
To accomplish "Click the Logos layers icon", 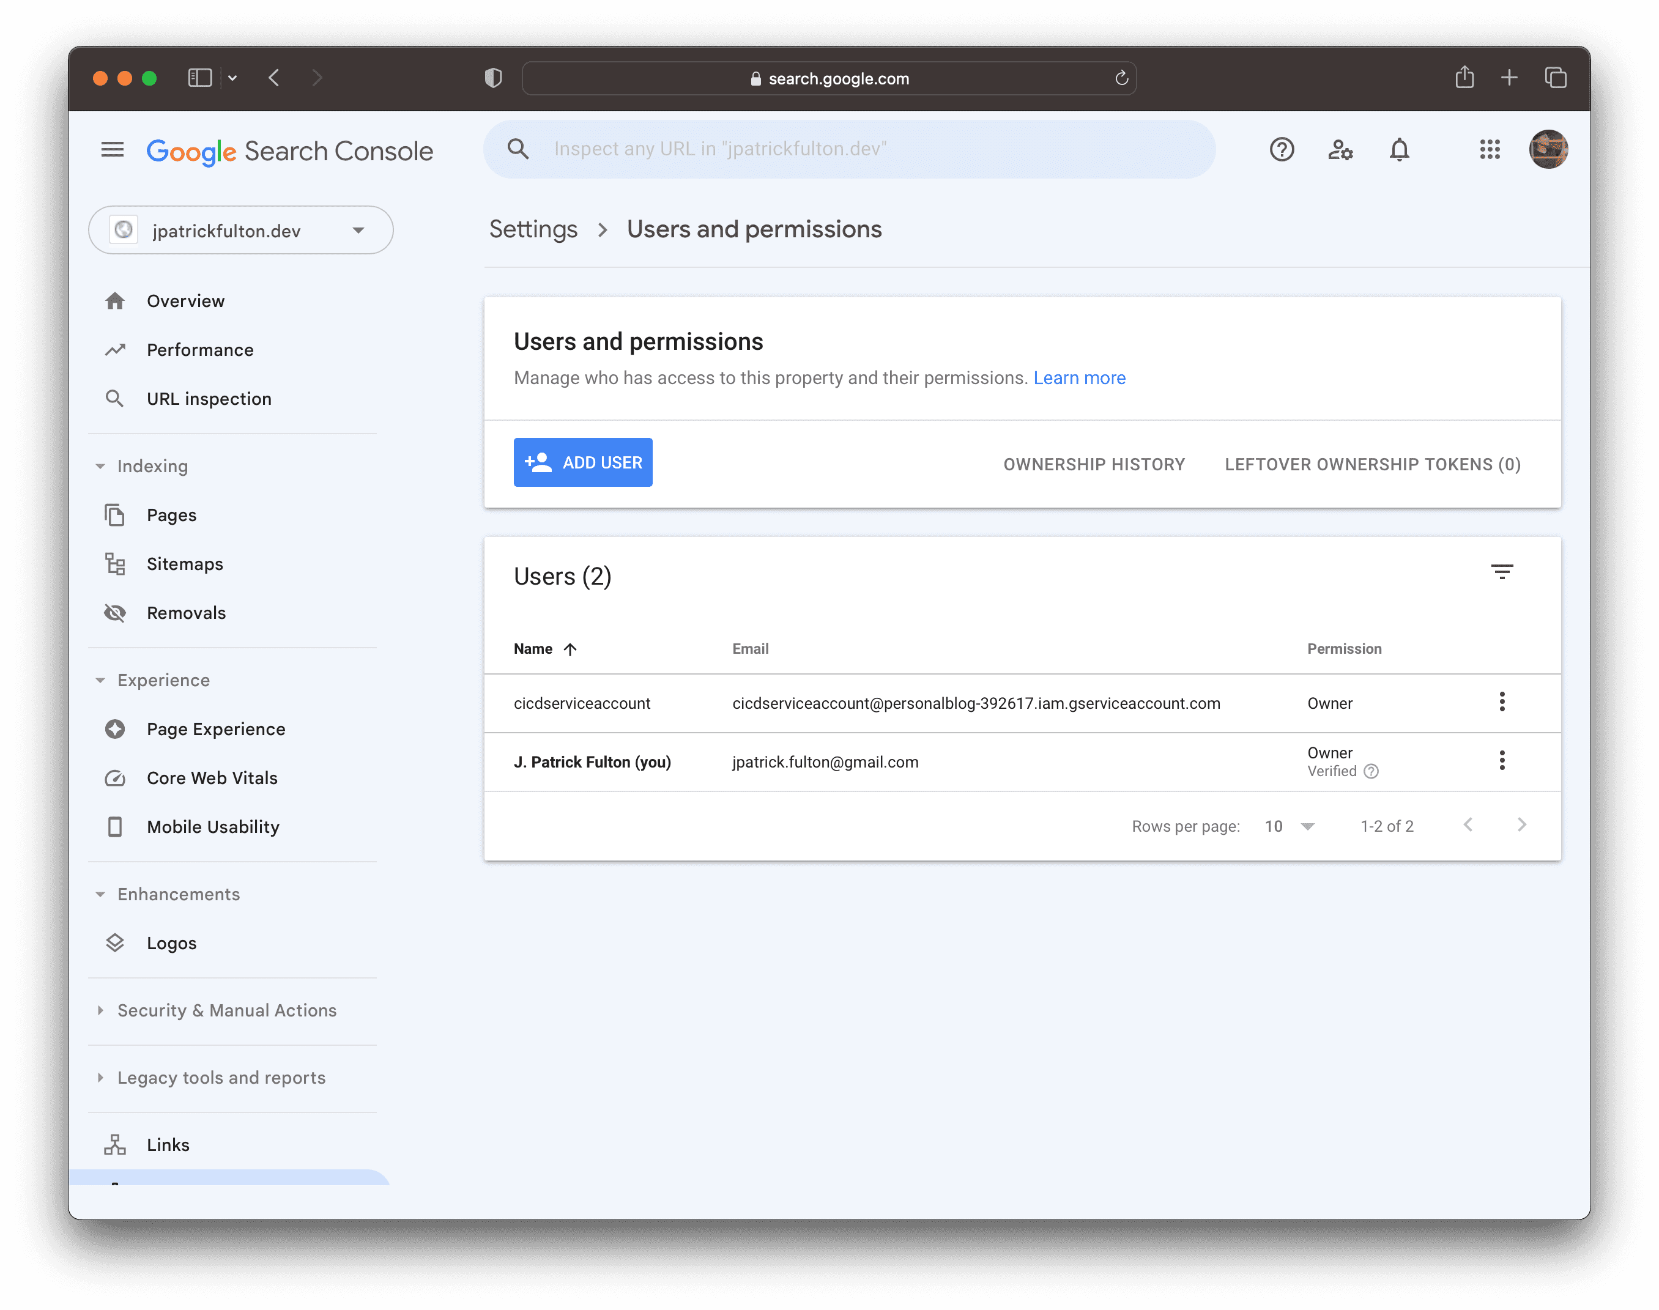I will 115,942.
